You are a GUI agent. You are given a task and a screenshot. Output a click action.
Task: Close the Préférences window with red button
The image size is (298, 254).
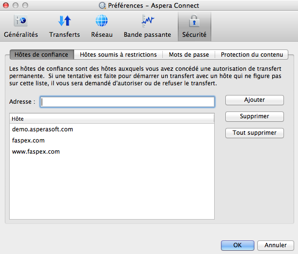[6, 5]
